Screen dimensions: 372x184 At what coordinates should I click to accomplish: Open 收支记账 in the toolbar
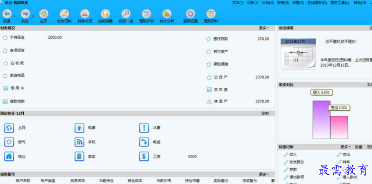tap(64, 14)
